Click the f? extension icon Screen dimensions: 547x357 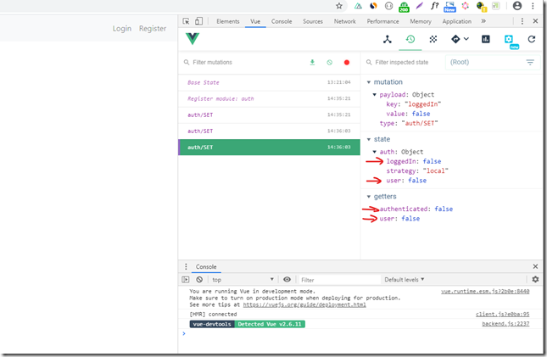point(434,6)
